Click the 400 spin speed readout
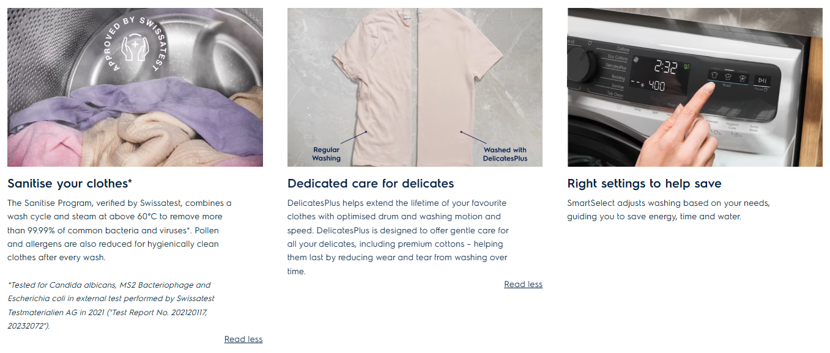This screenshot has height=353, width=830. coord(656,86)
